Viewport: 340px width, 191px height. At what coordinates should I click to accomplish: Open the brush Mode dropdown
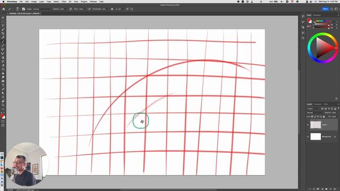42,9
